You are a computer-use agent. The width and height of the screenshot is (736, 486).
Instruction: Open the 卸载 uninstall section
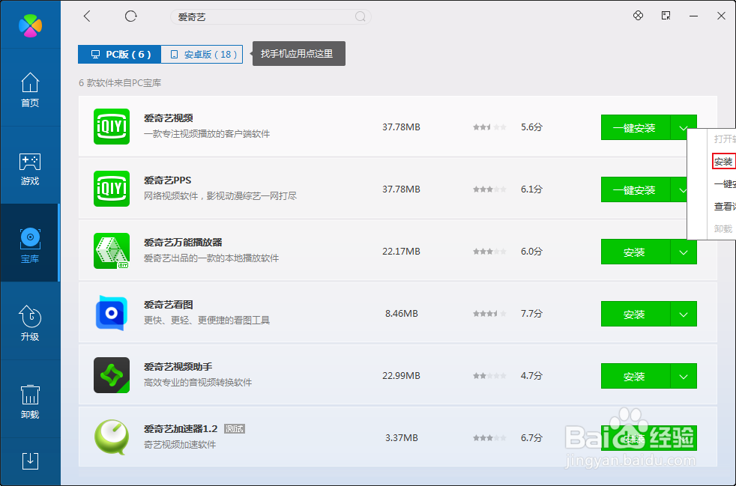coord(30,401)
